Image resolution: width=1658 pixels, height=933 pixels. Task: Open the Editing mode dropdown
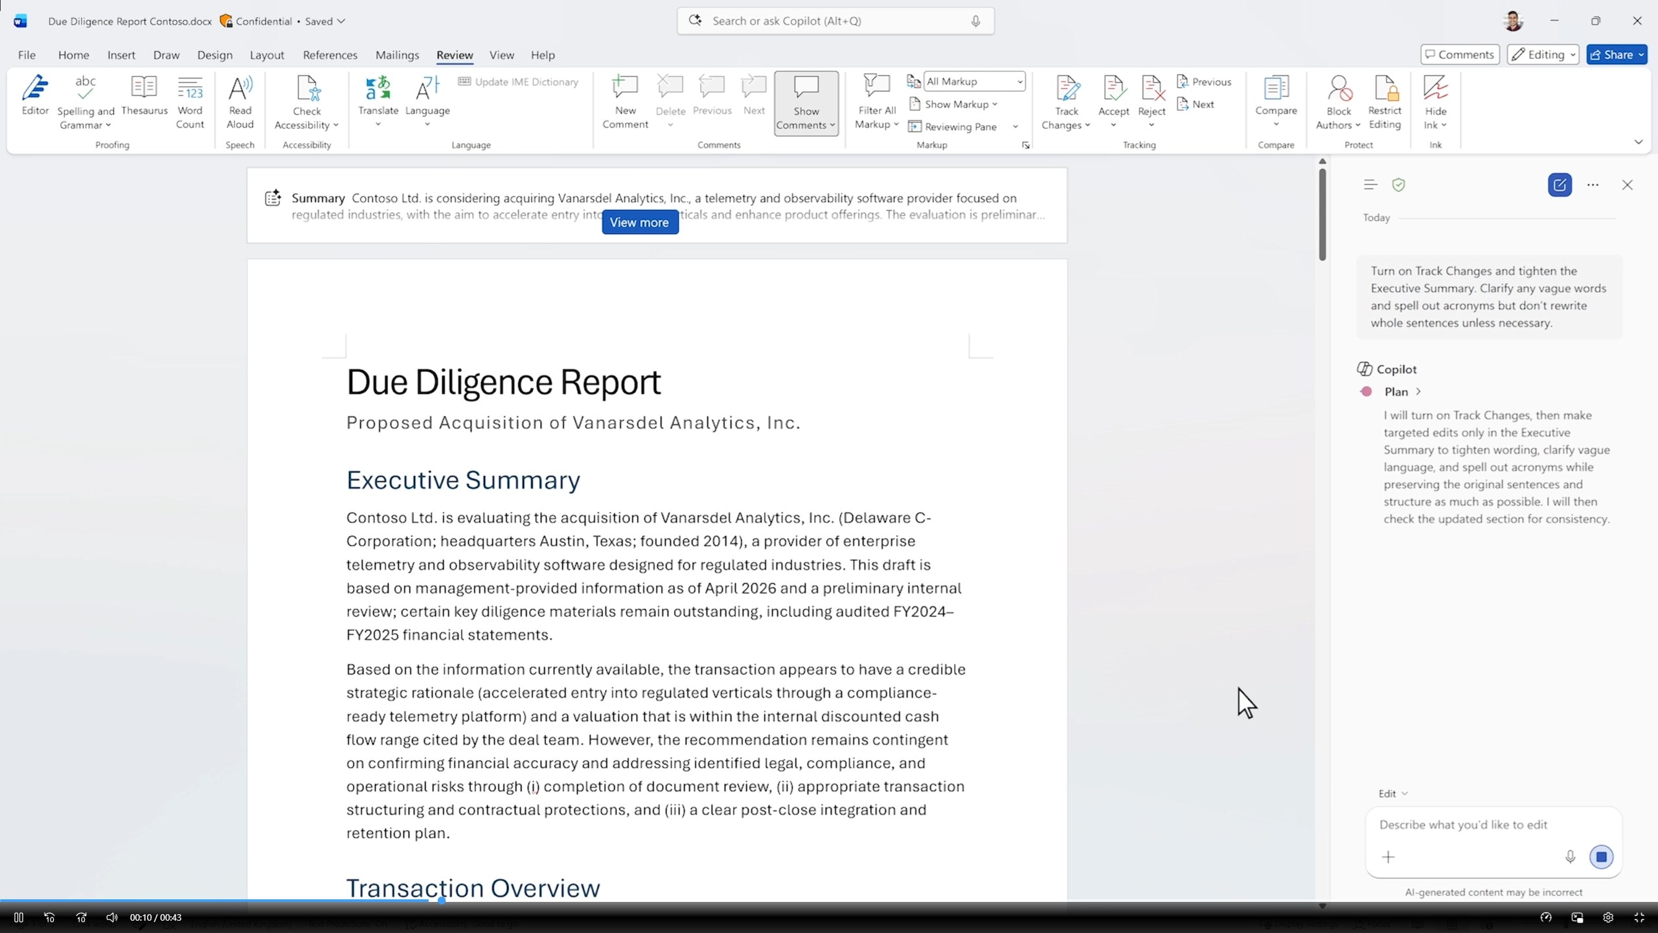click(1543, 54)
